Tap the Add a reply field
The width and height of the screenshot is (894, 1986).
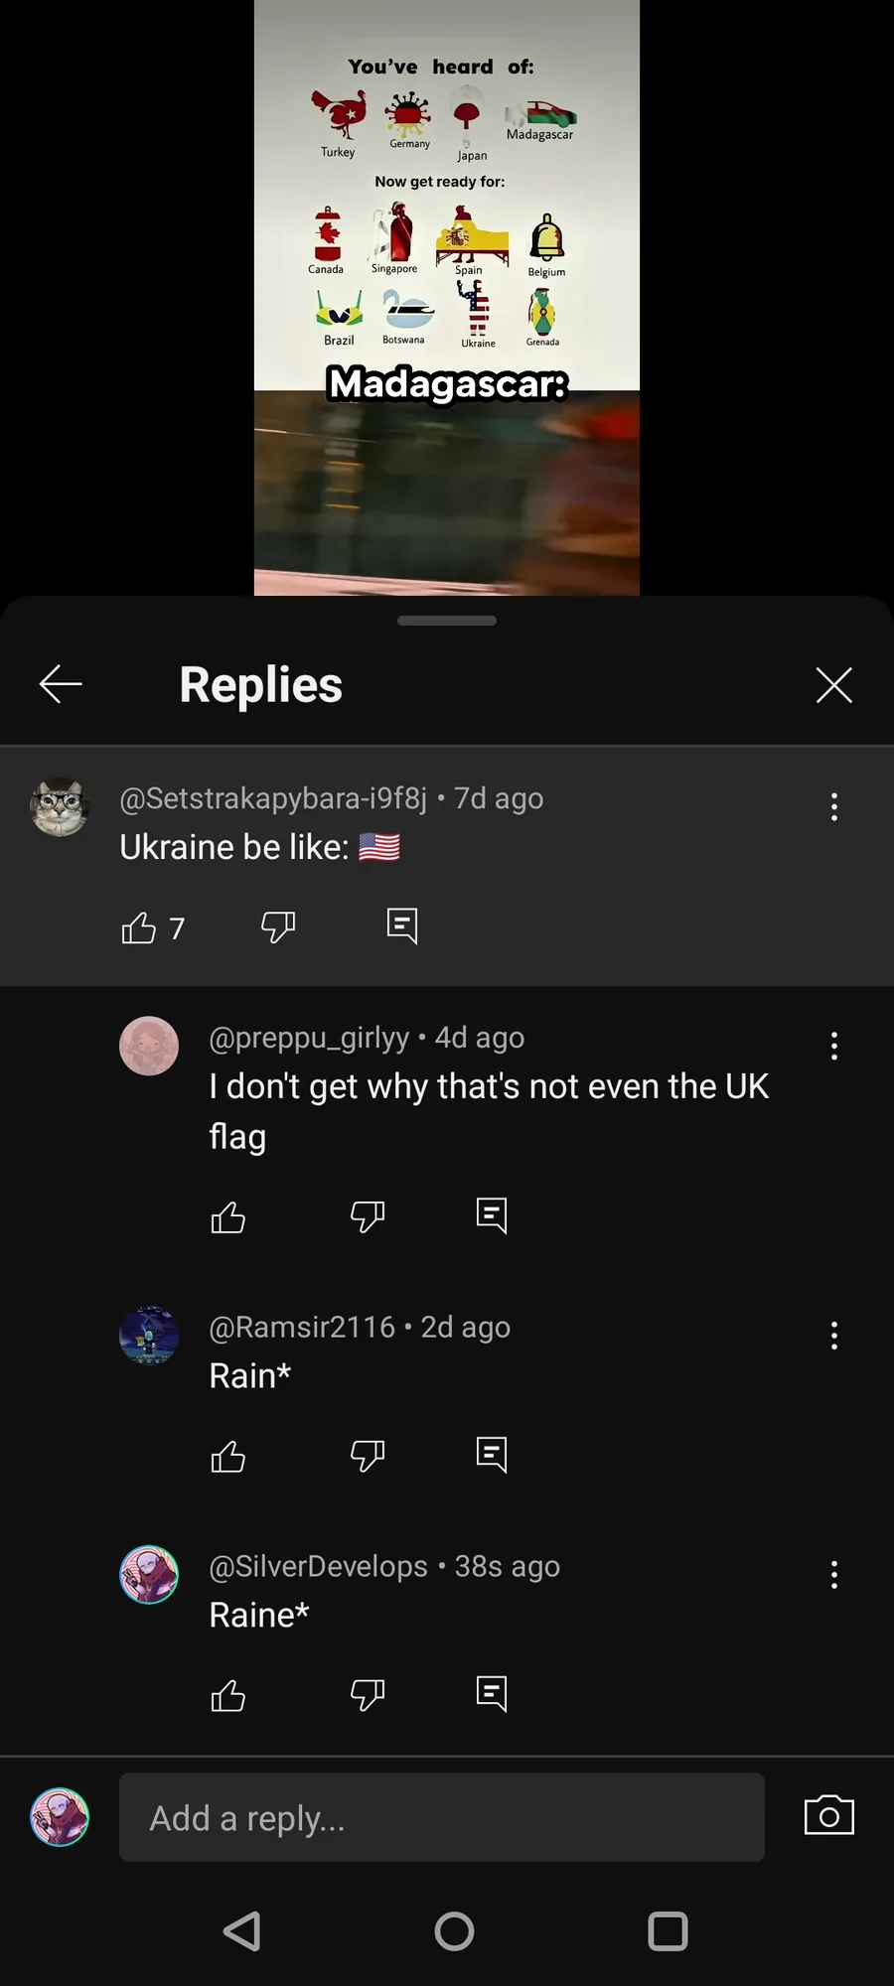tap(442, 1817)
